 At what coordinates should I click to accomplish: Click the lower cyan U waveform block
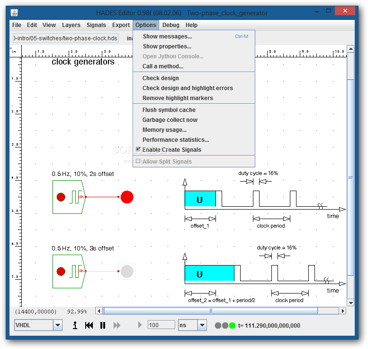(x=210, y=273)
